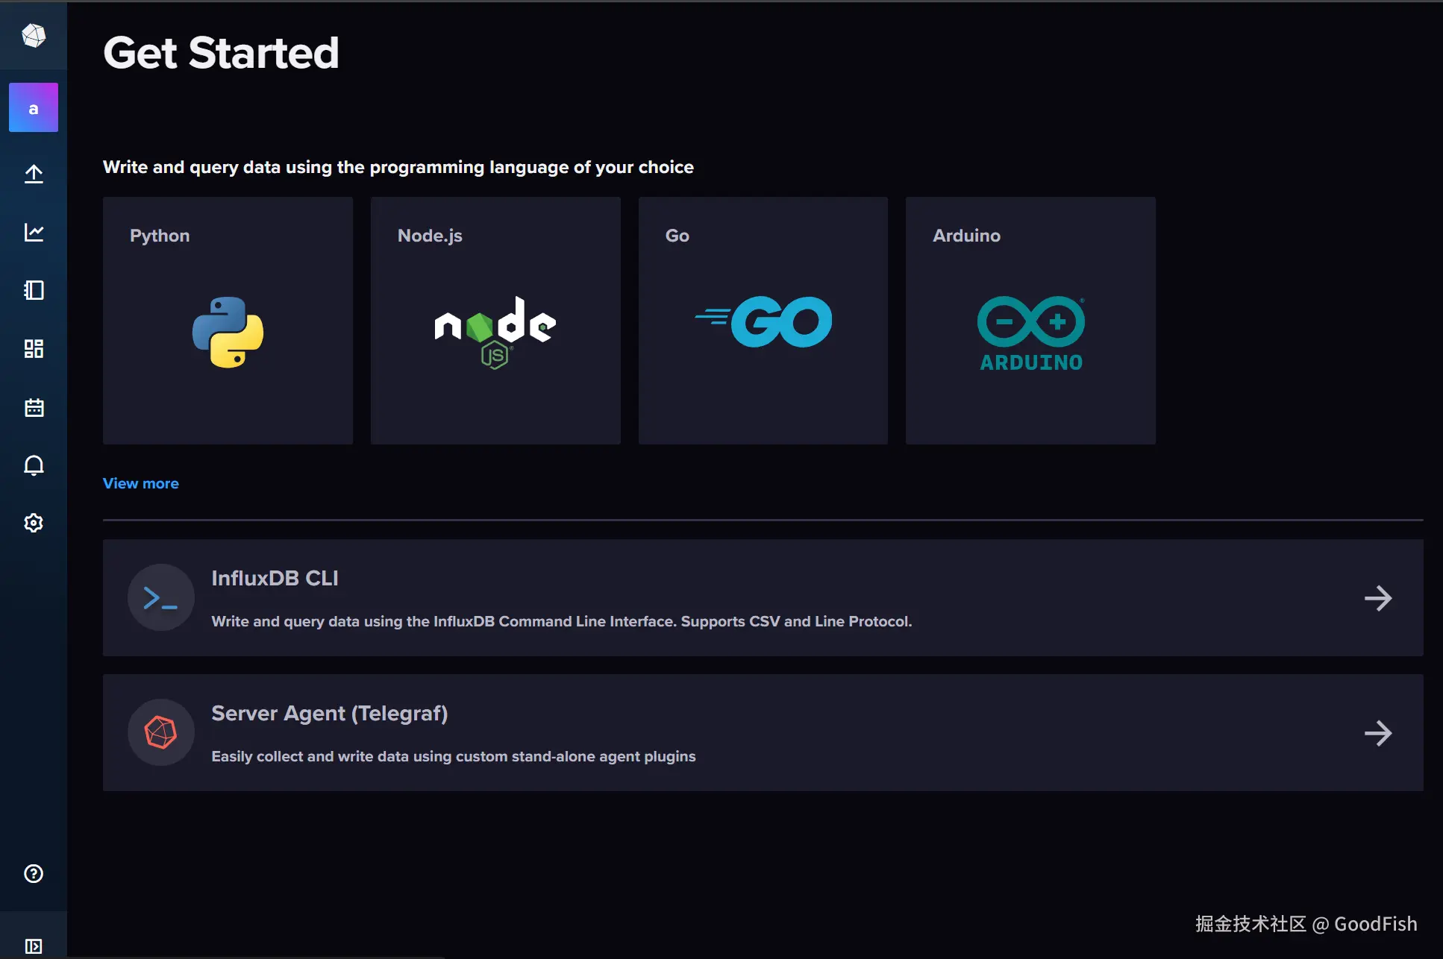The image size is (1443, 959).
Task: Select the Python language tile
Action: pos(228,321)
